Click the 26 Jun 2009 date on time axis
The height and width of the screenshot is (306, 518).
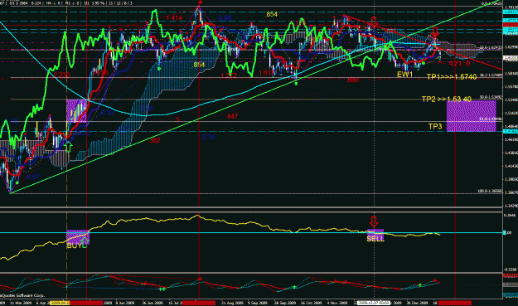152,303
